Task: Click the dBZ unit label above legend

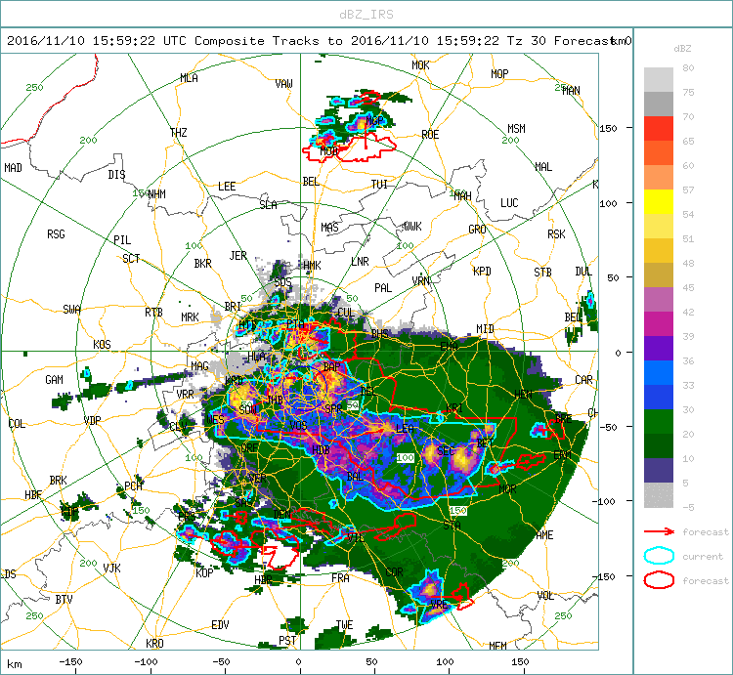Action: click(682, 49)
